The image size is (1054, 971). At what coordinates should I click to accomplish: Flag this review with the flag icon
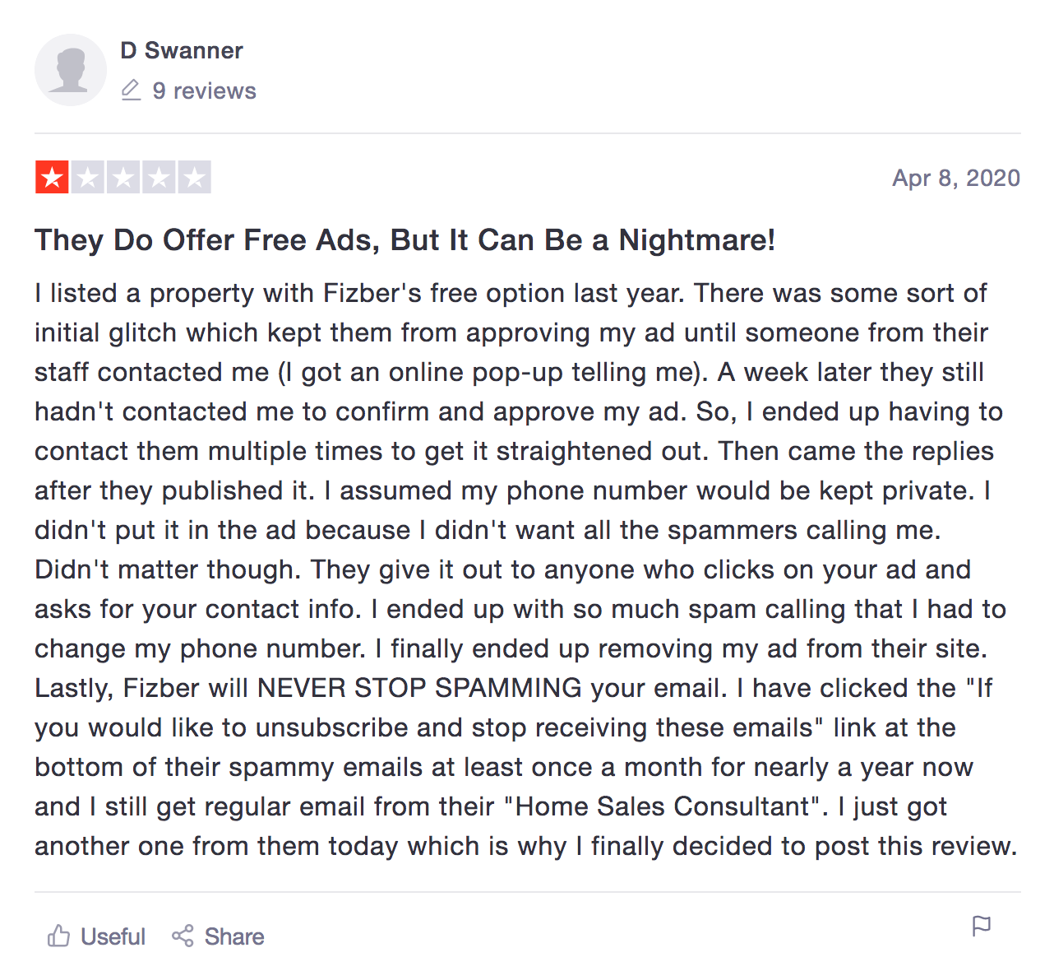tap(982, 926)
